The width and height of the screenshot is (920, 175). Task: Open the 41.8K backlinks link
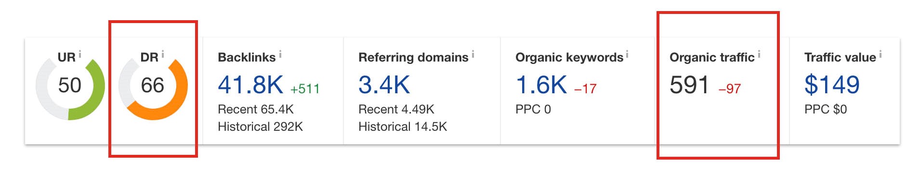[x=250, y=85]
